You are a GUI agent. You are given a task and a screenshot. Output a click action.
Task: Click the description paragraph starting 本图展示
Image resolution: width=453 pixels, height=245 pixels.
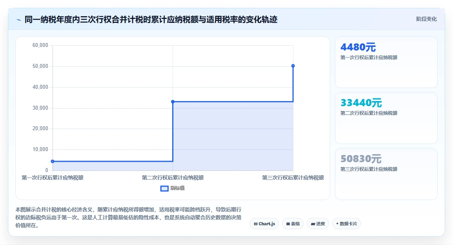128,217
